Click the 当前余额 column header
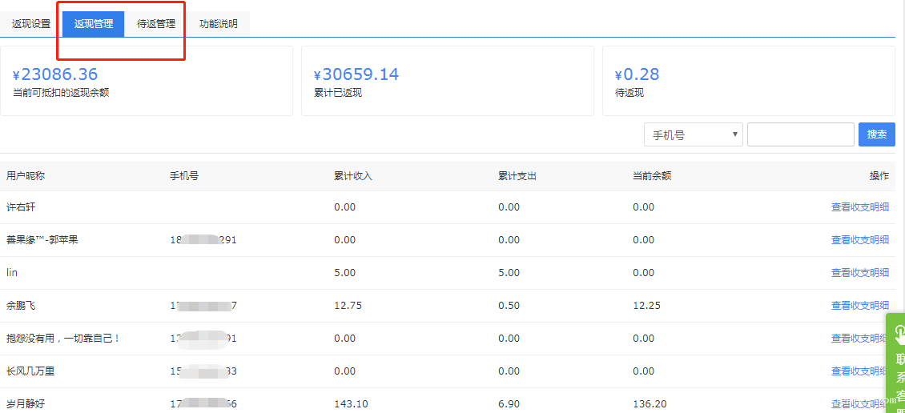The height and width of the screenshot is (413, 905). pos(652,176)
